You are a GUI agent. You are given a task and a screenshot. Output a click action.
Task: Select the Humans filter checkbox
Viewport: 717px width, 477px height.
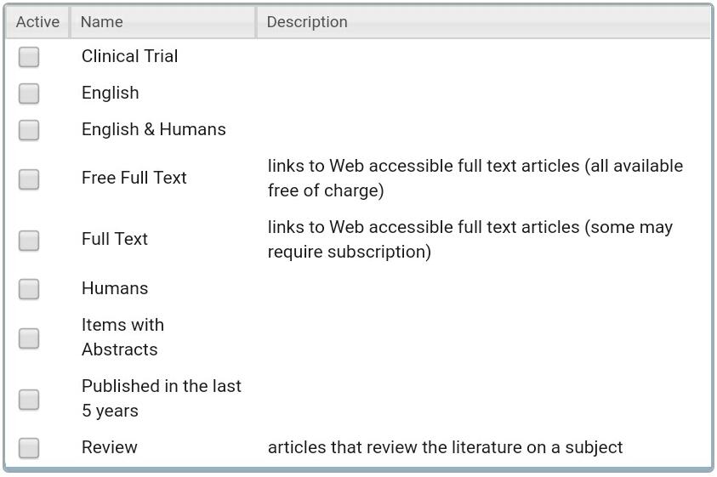(29, 289)
